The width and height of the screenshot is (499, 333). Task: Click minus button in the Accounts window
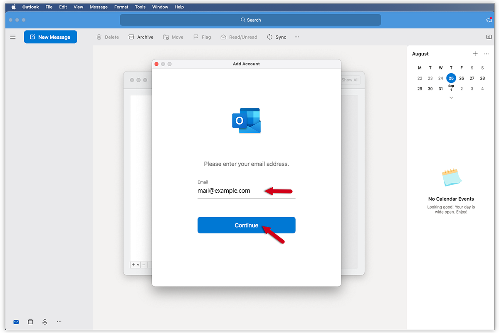(144, 265)
